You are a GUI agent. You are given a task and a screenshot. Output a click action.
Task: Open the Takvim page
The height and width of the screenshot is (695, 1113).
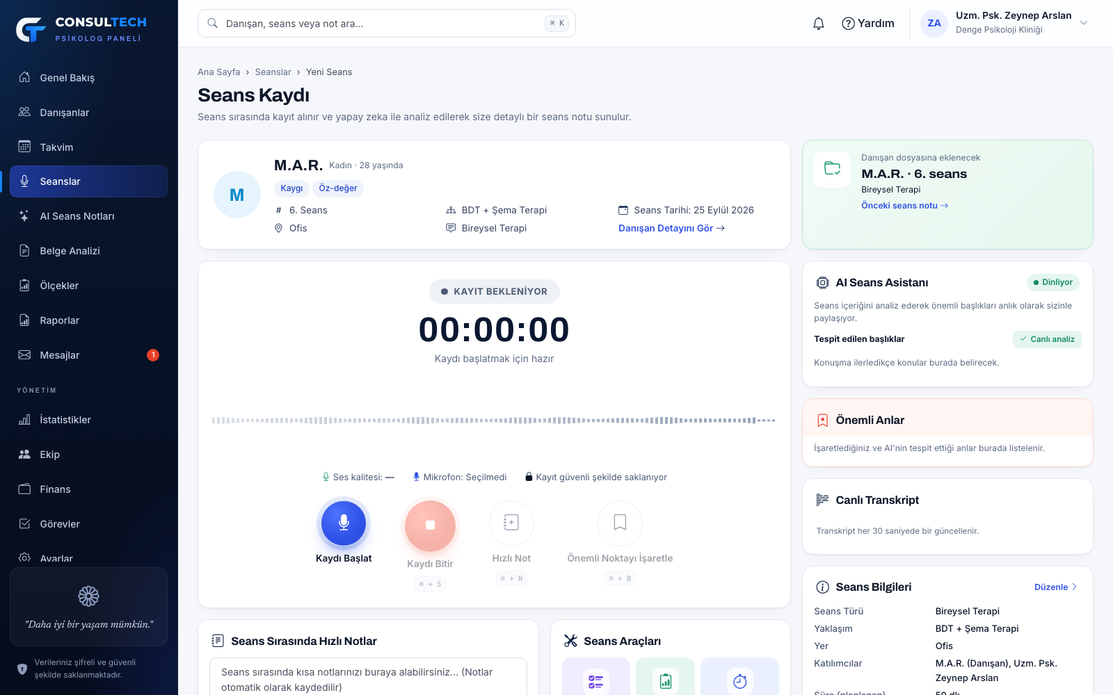88,147
